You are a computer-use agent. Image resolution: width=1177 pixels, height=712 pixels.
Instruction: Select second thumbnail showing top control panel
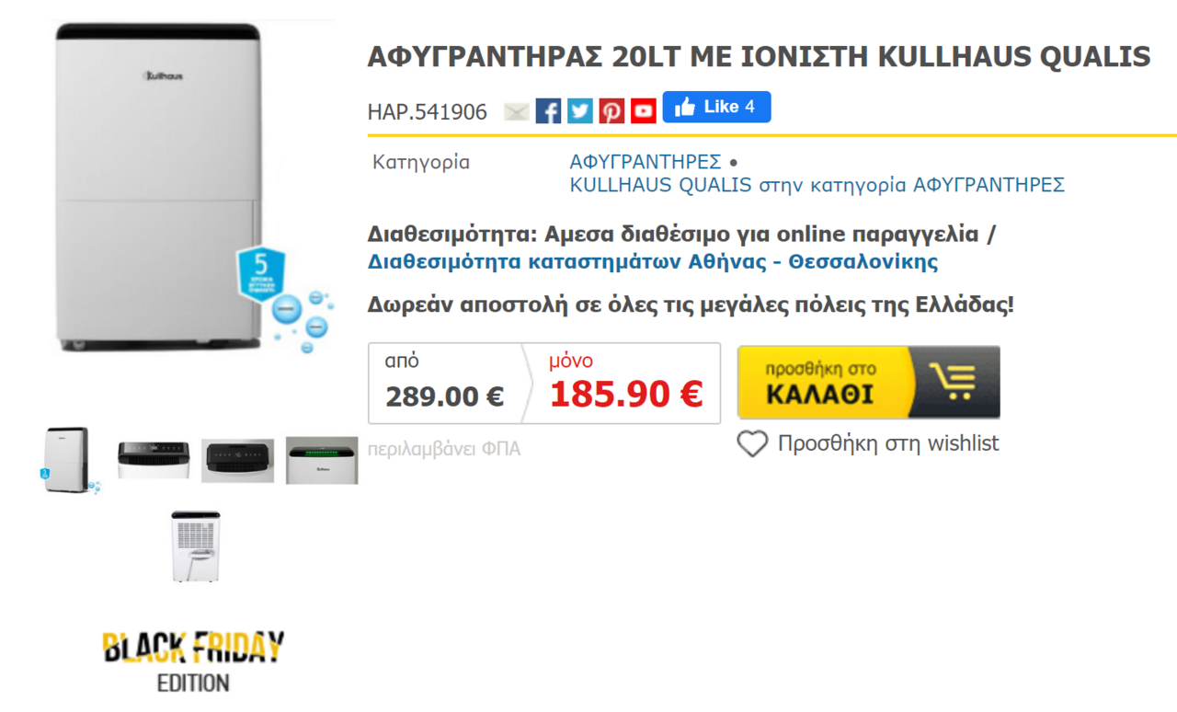[154, 460]
